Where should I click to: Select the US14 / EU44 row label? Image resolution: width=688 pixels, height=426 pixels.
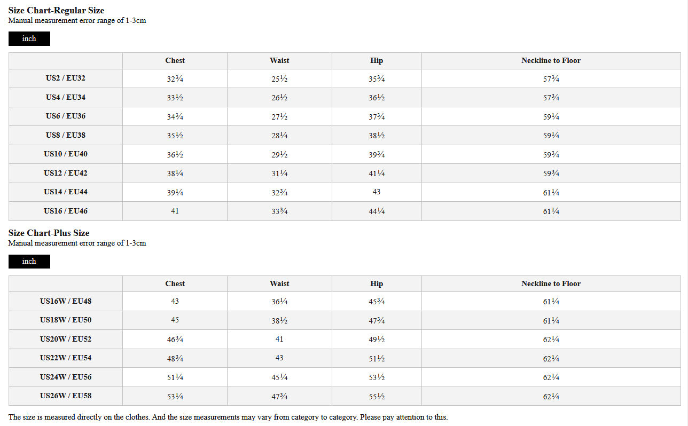pos(66,192)
